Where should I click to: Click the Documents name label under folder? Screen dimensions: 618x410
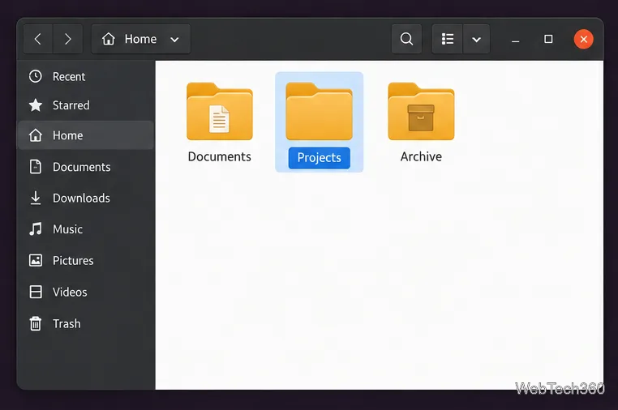tap(220, 156)
